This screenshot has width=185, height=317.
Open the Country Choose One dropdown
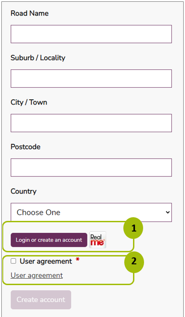click(91, 213)
